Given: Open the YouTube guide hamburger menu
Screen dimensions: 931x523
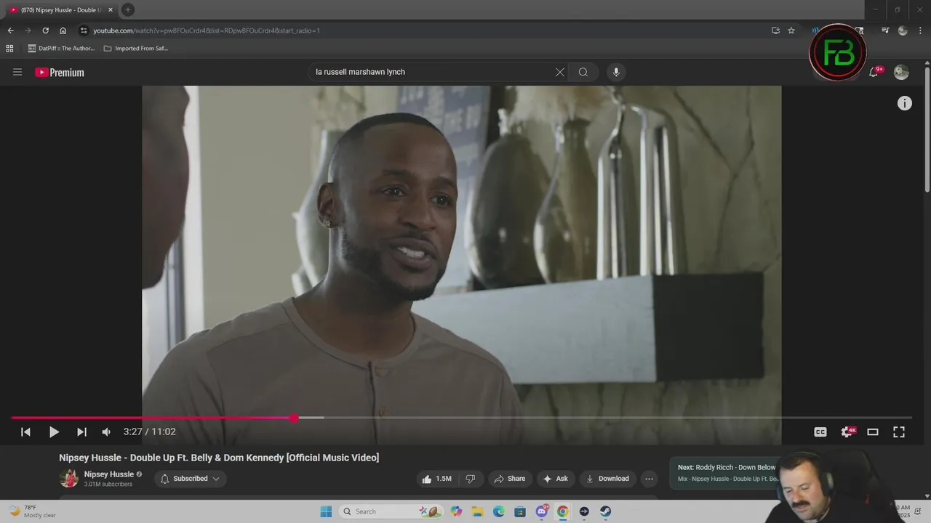Looking at the screenshot, I should tap(17, 72).
